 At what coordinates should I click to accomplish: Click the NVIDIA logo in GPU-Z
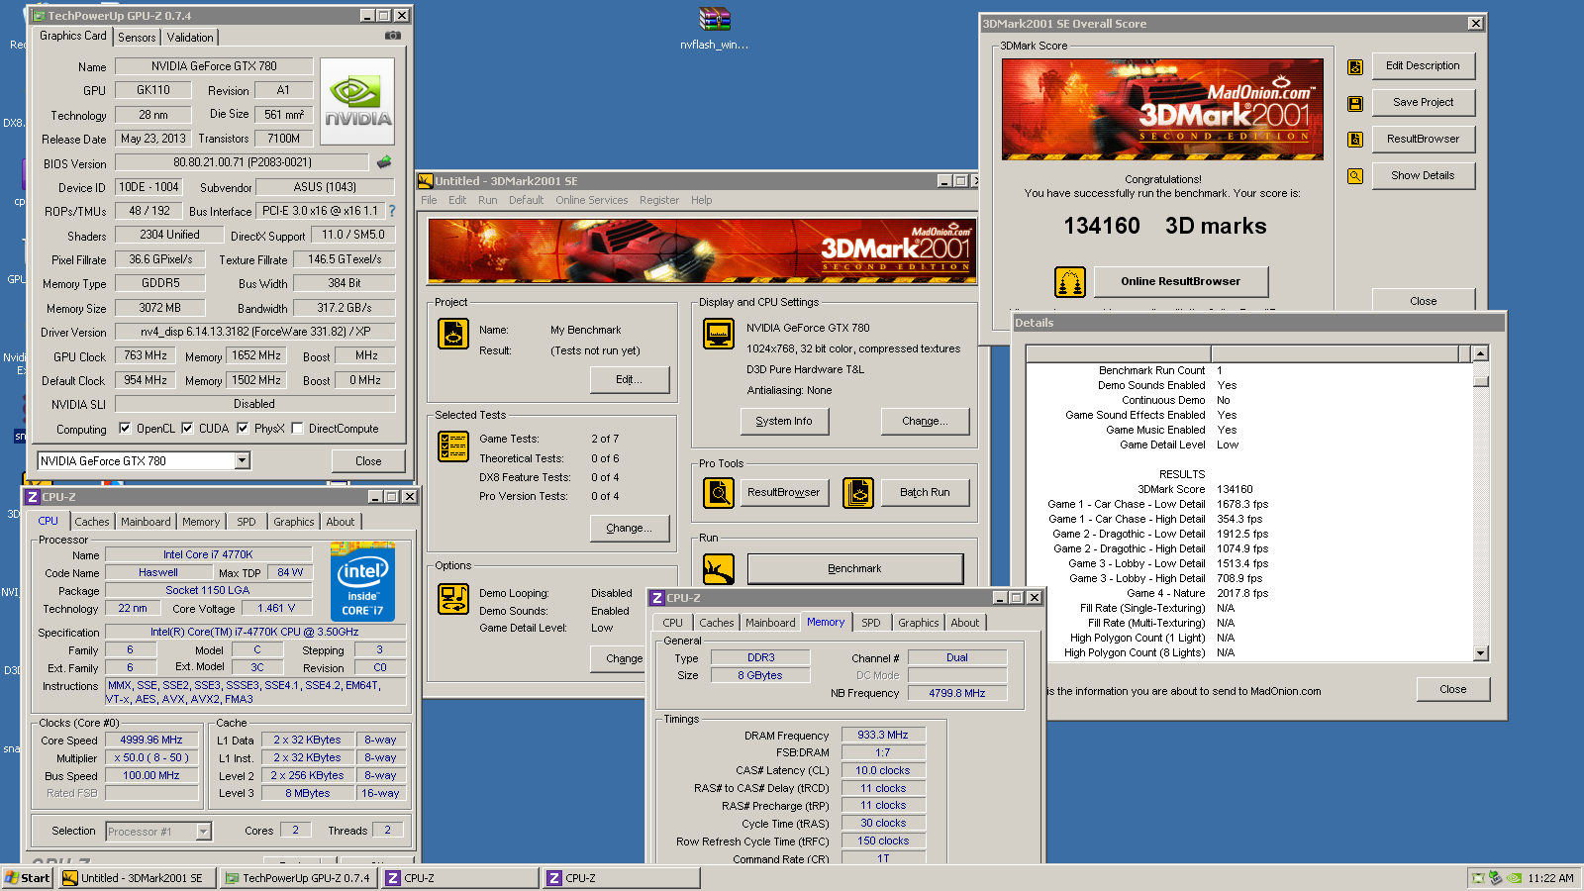coord(357,102)
